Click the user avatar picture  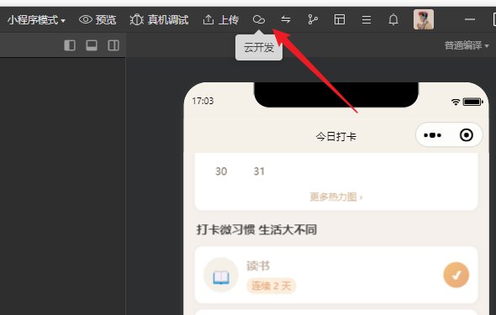[424, 19]
